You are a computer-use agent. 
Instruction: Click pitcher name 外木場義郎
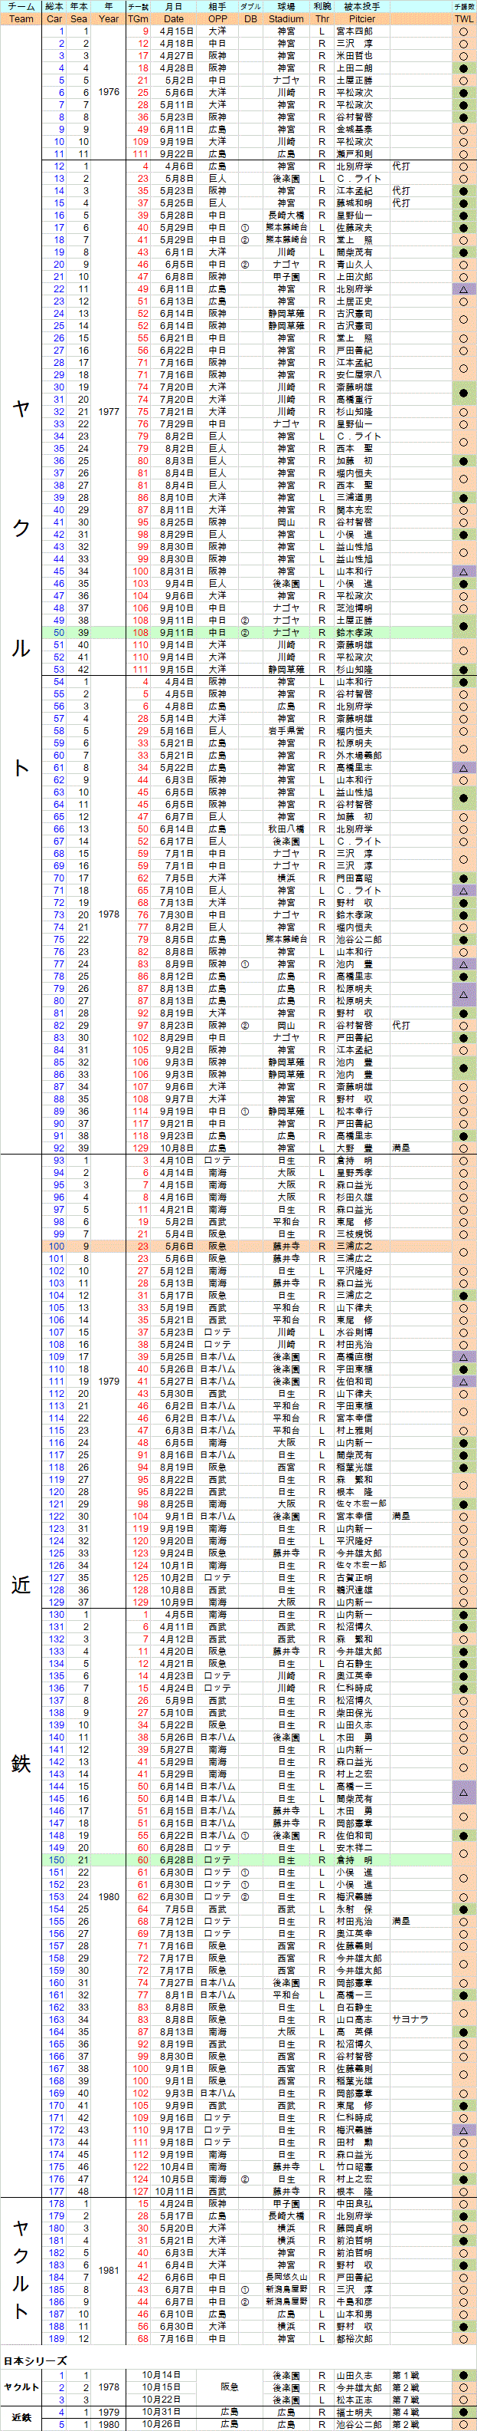(x=358, y=755)
